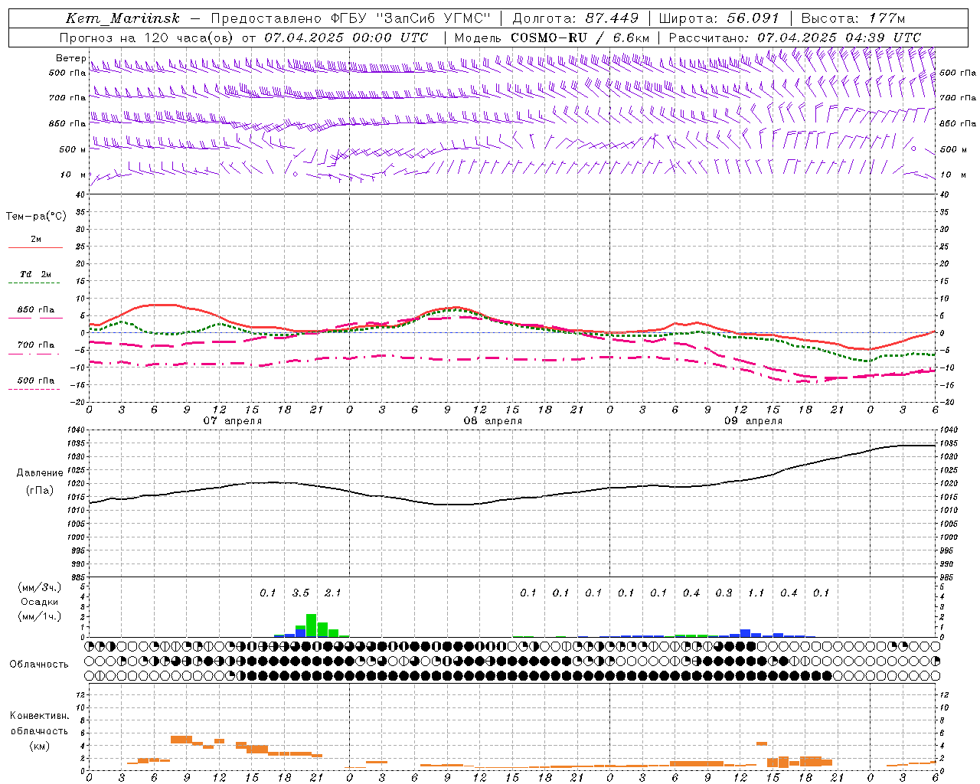The width and height of the screenshot is (980, 784).
Task: Select the 'Td 2м' dew point legend entry
Action: [x=35, y=274]
